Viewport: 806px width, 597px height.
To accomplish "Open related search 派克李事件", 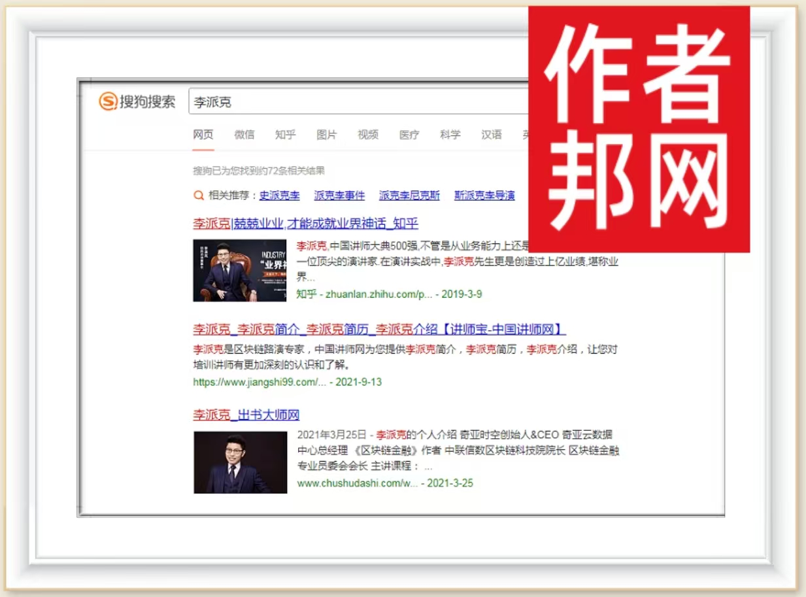I will pyautogui.click(x=339, y=195).
